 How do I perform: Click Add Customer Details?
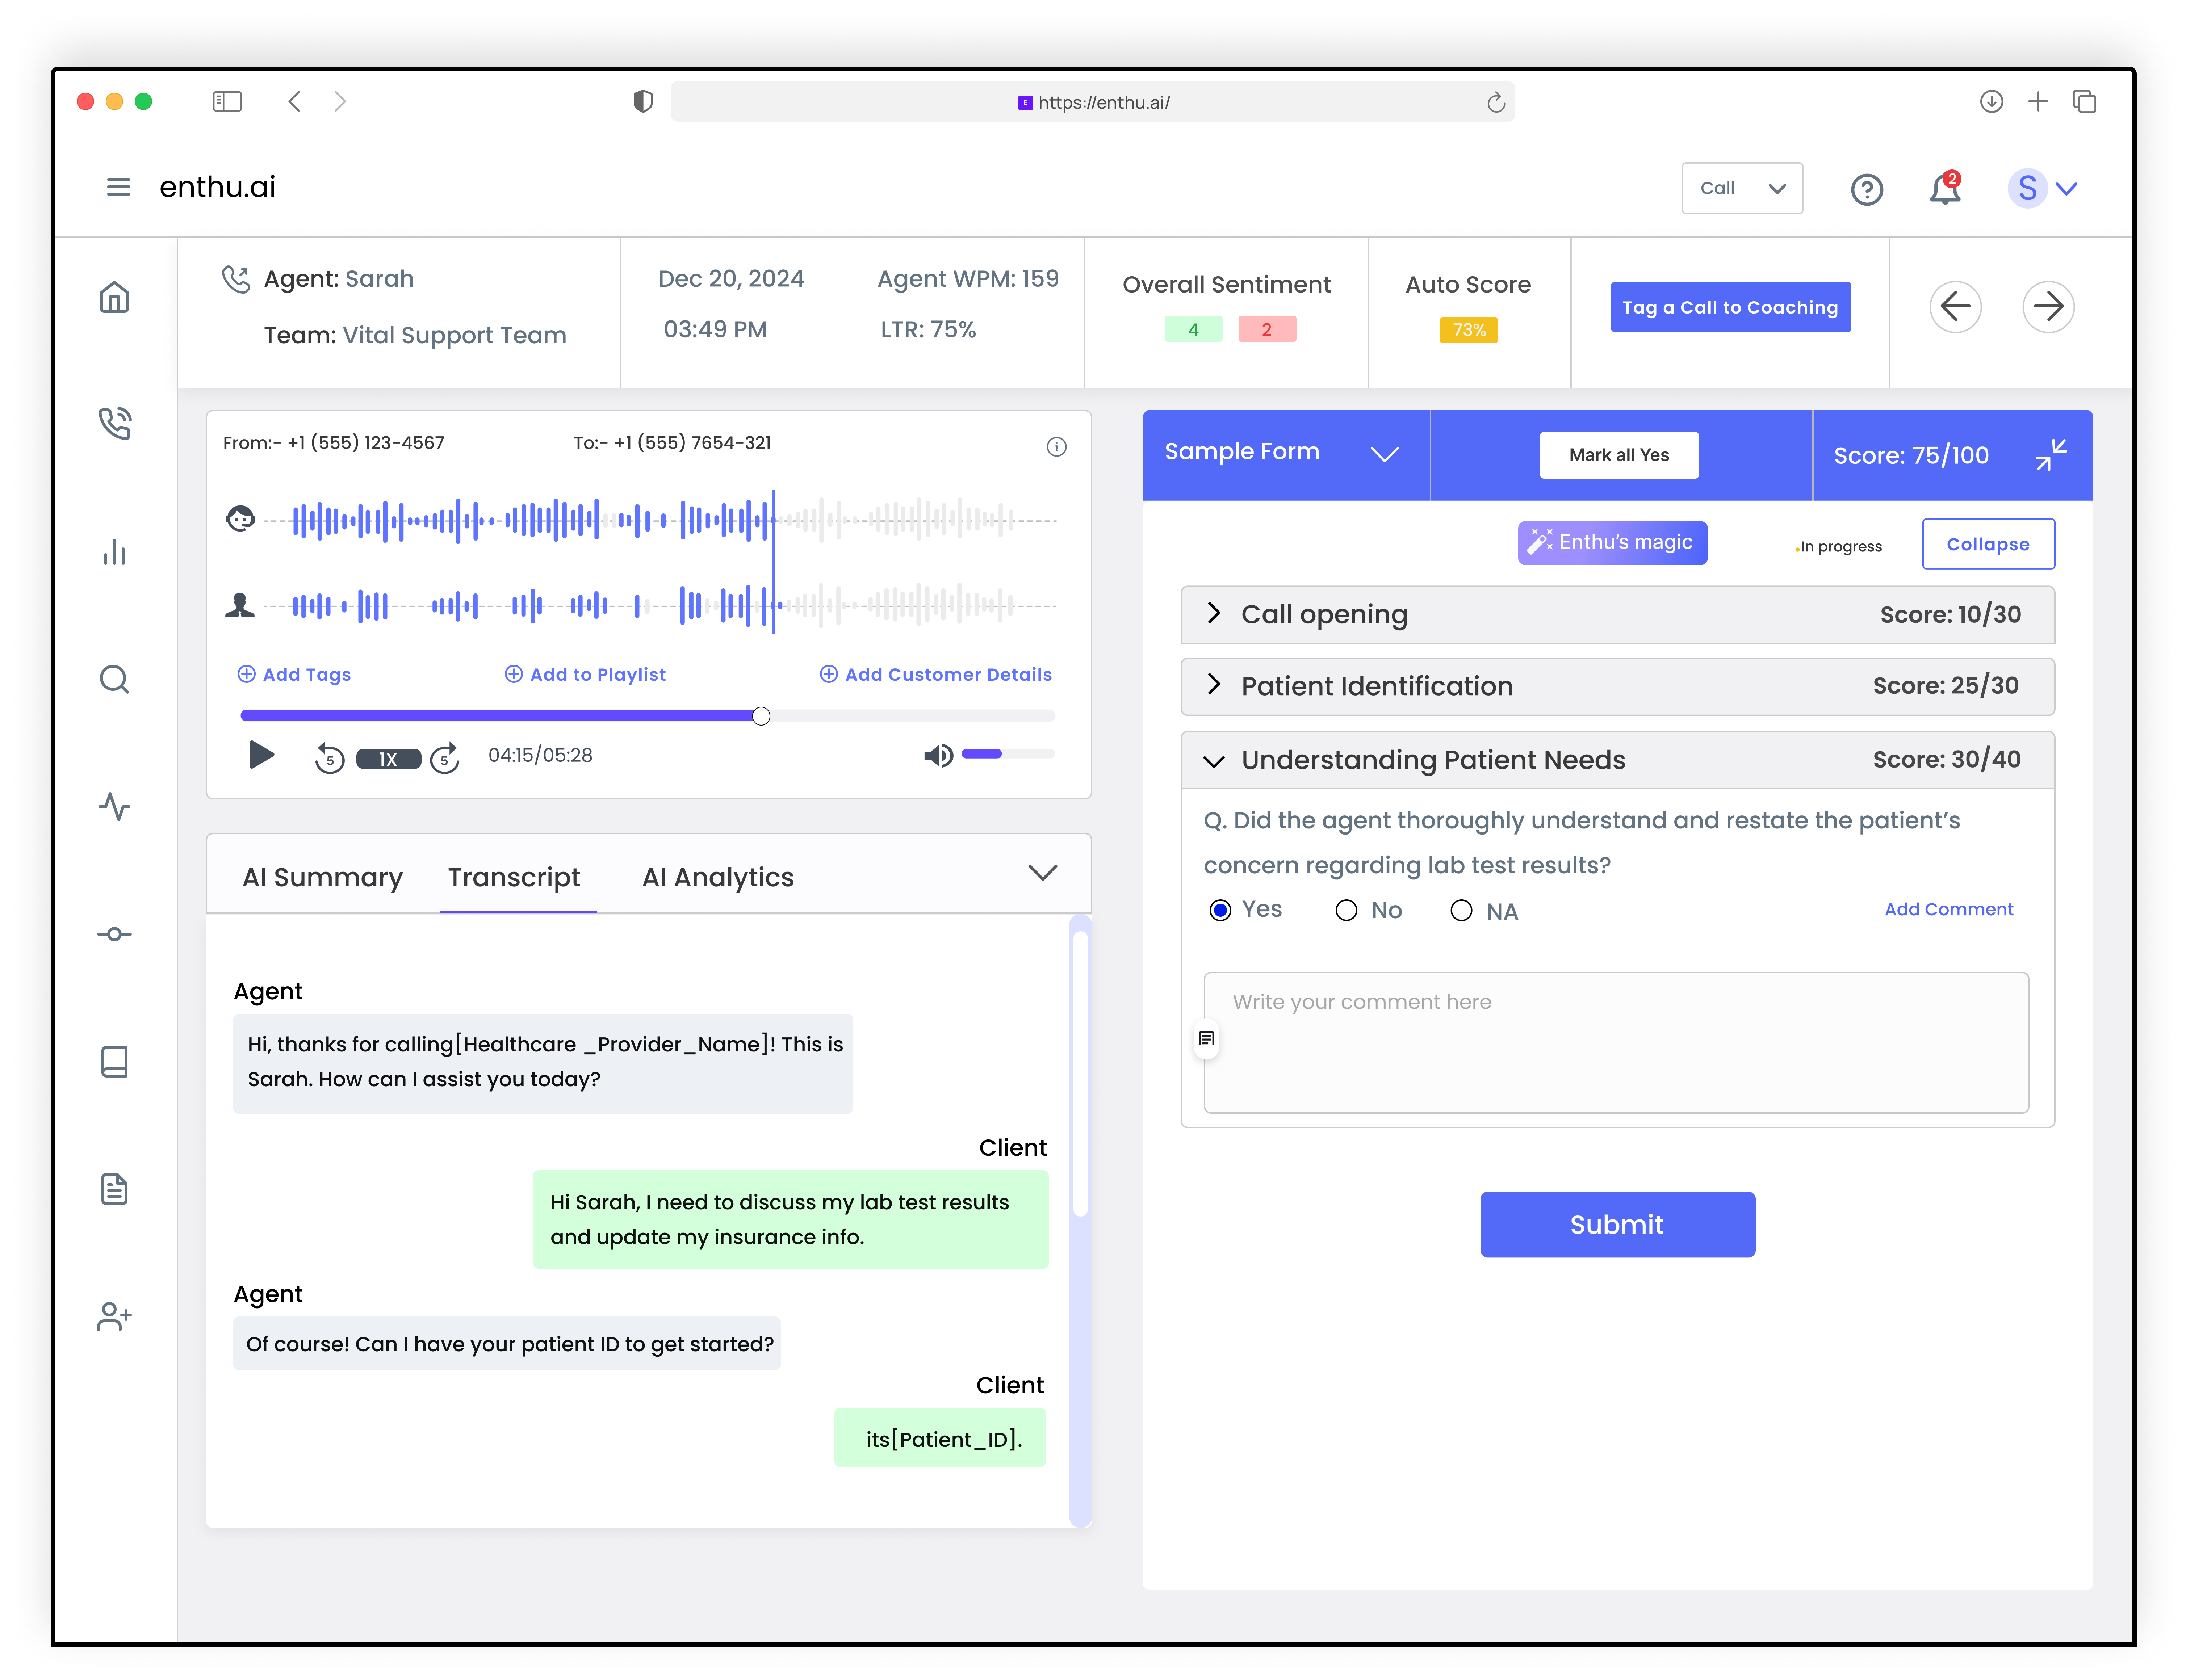936,675
